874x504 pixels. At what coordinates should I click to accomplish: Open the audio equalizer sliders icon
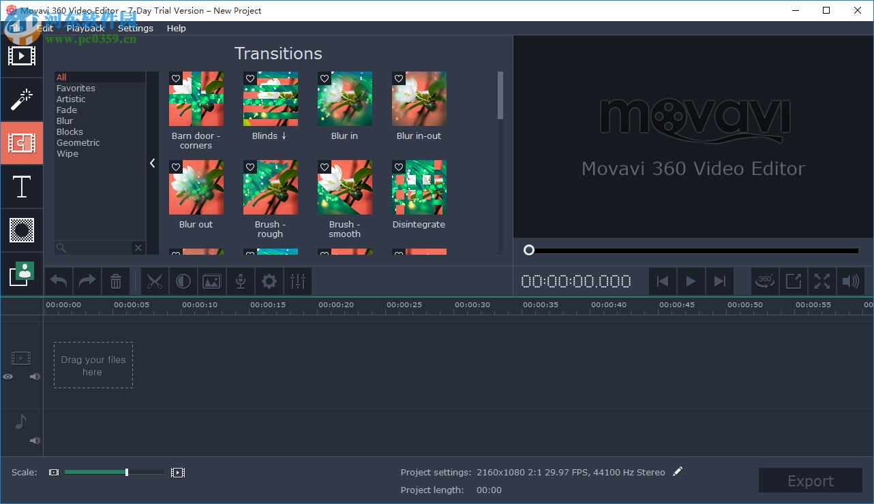click(298, 281)
